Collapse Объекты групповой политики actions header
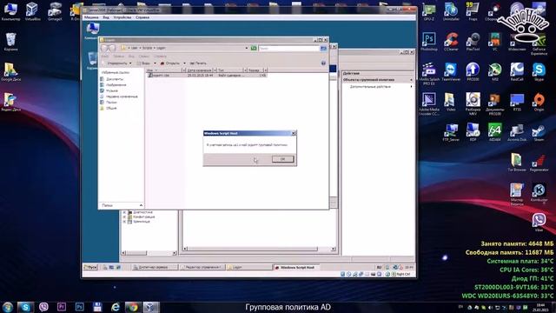The width and height of the screenshot is (556, 313). point(411,80)
